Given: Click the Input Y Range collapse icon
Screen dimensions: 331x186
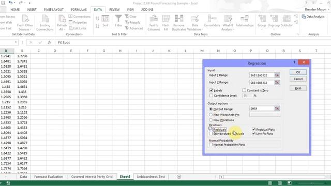Looking at the screenshot, I should coord(277,75).
